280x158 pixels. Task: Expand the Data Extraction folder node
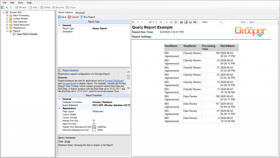[7, 22]
